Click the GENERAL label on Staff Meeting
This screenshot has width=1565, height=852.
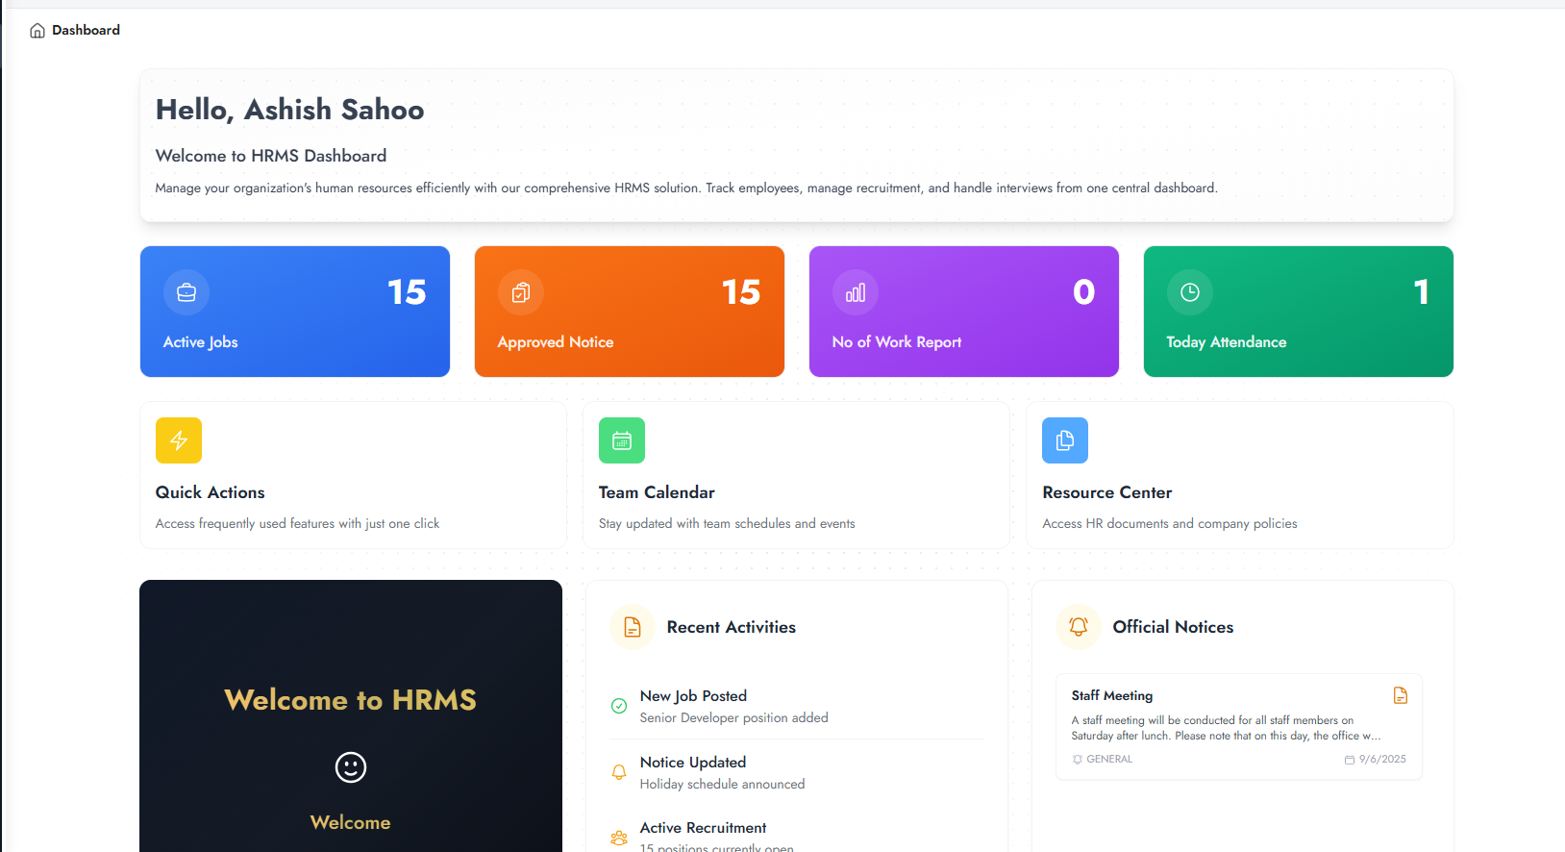(1109, 760)
